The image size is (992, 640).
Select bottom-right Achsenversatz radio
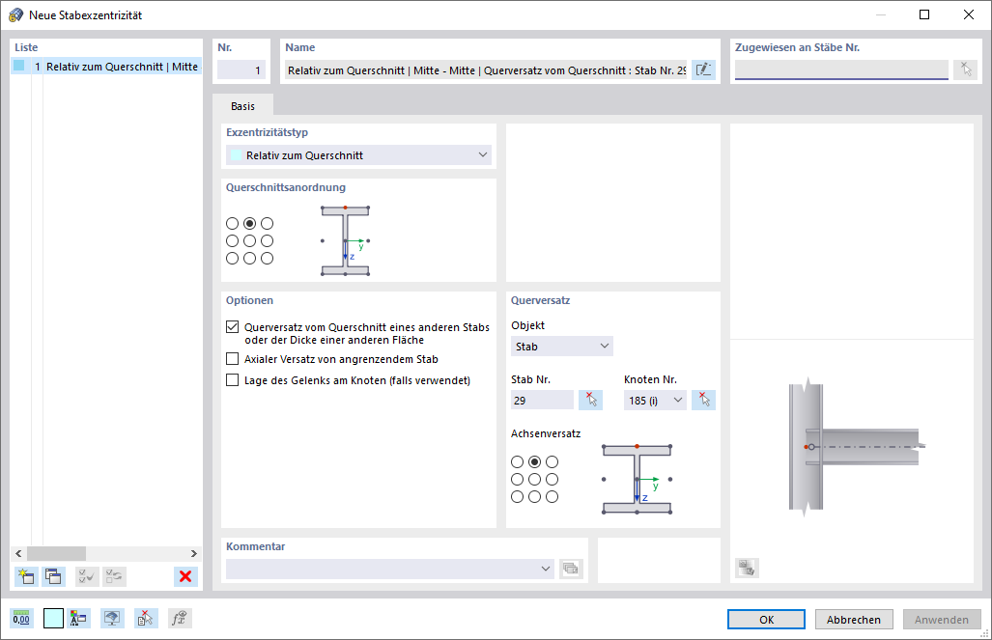[x=552, y=496]
